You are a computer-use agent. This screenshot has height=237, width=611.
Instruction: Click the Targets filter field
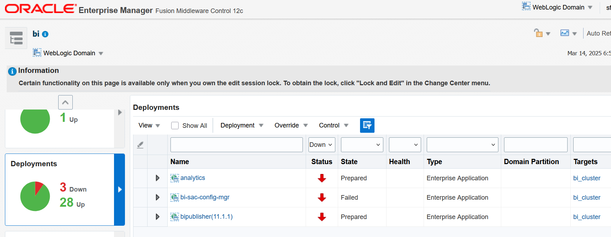point(592,145)
